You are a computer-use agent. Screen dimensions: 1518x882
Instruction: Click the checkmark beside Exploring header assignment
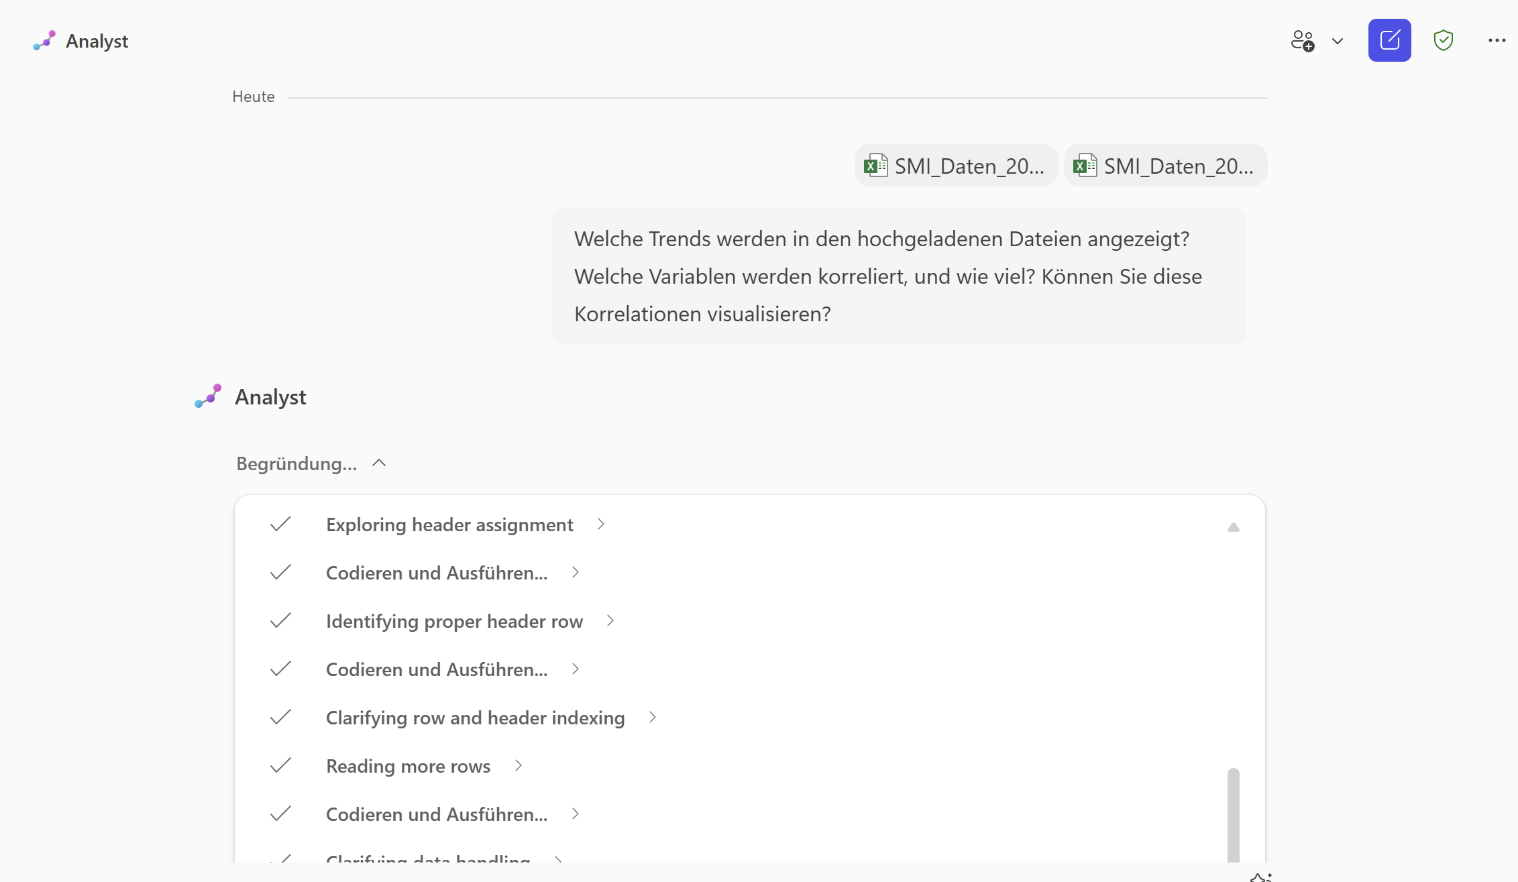pos(280,525)
